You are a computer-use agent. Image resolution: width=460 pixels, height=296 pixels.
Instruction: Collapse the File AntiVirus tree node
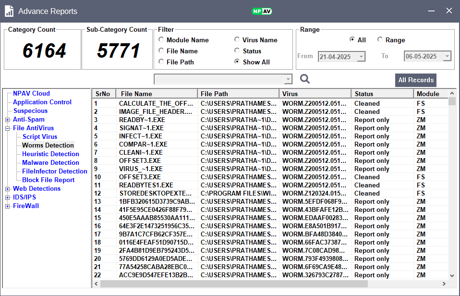[x=8, y=128]
